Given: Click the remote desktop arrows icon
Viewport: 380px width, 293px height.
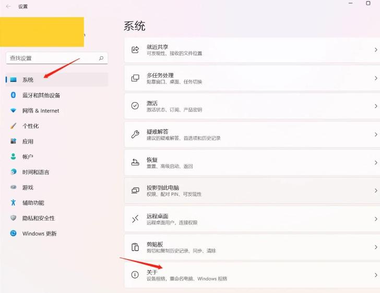Looking at the screenshot, I should 135,218.
